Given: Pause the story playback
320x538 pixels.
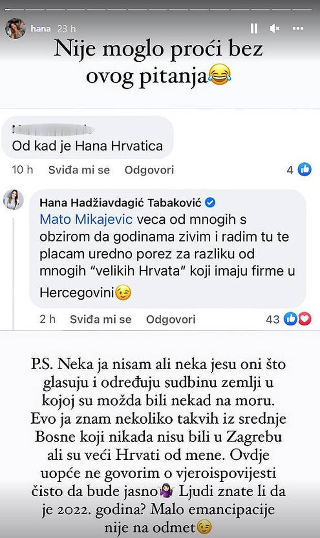Looking at the screenshot, I should [254, 28].
